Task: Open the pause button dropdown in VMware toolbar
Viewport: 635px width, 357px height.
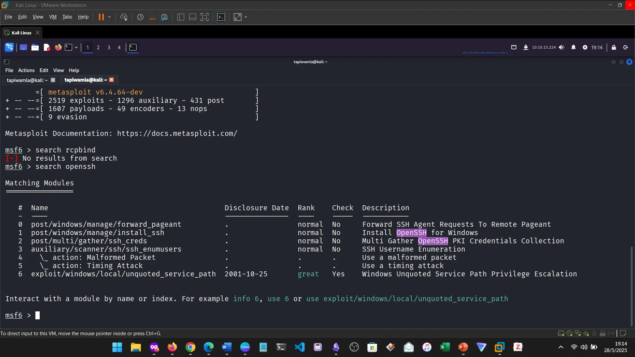Action: [109, 17]
